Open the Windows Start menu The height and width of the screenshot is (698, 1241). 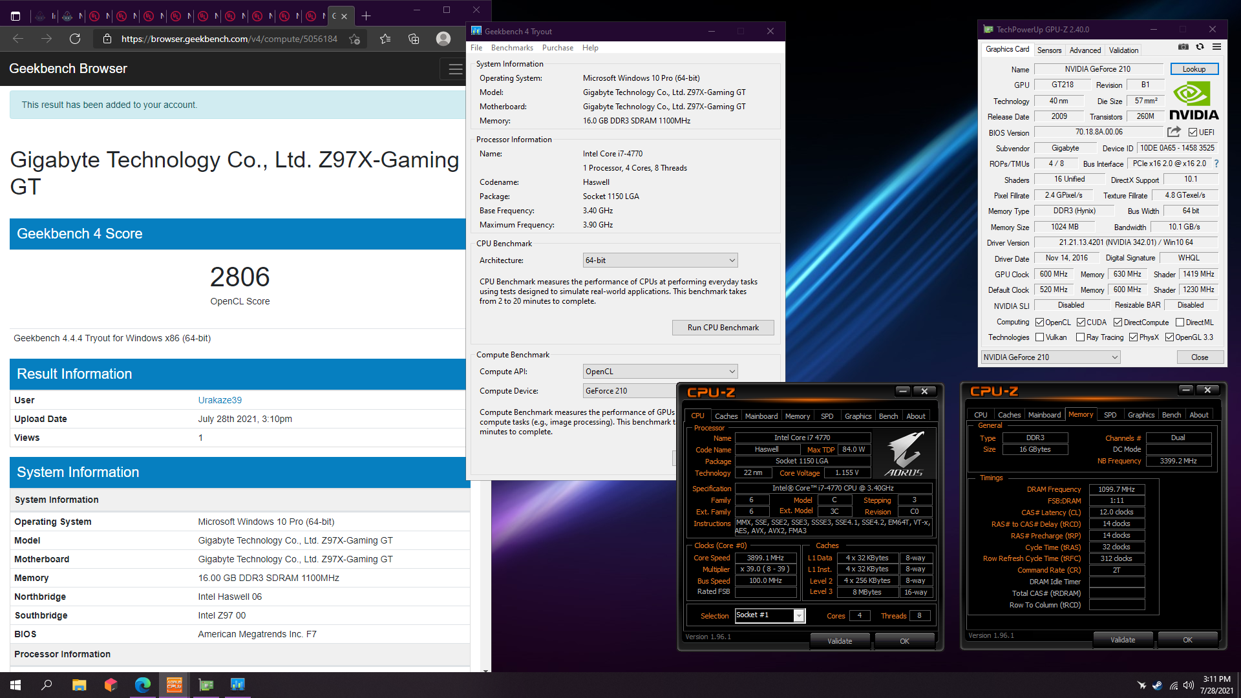pyautogui.click(x=16, y=685)
